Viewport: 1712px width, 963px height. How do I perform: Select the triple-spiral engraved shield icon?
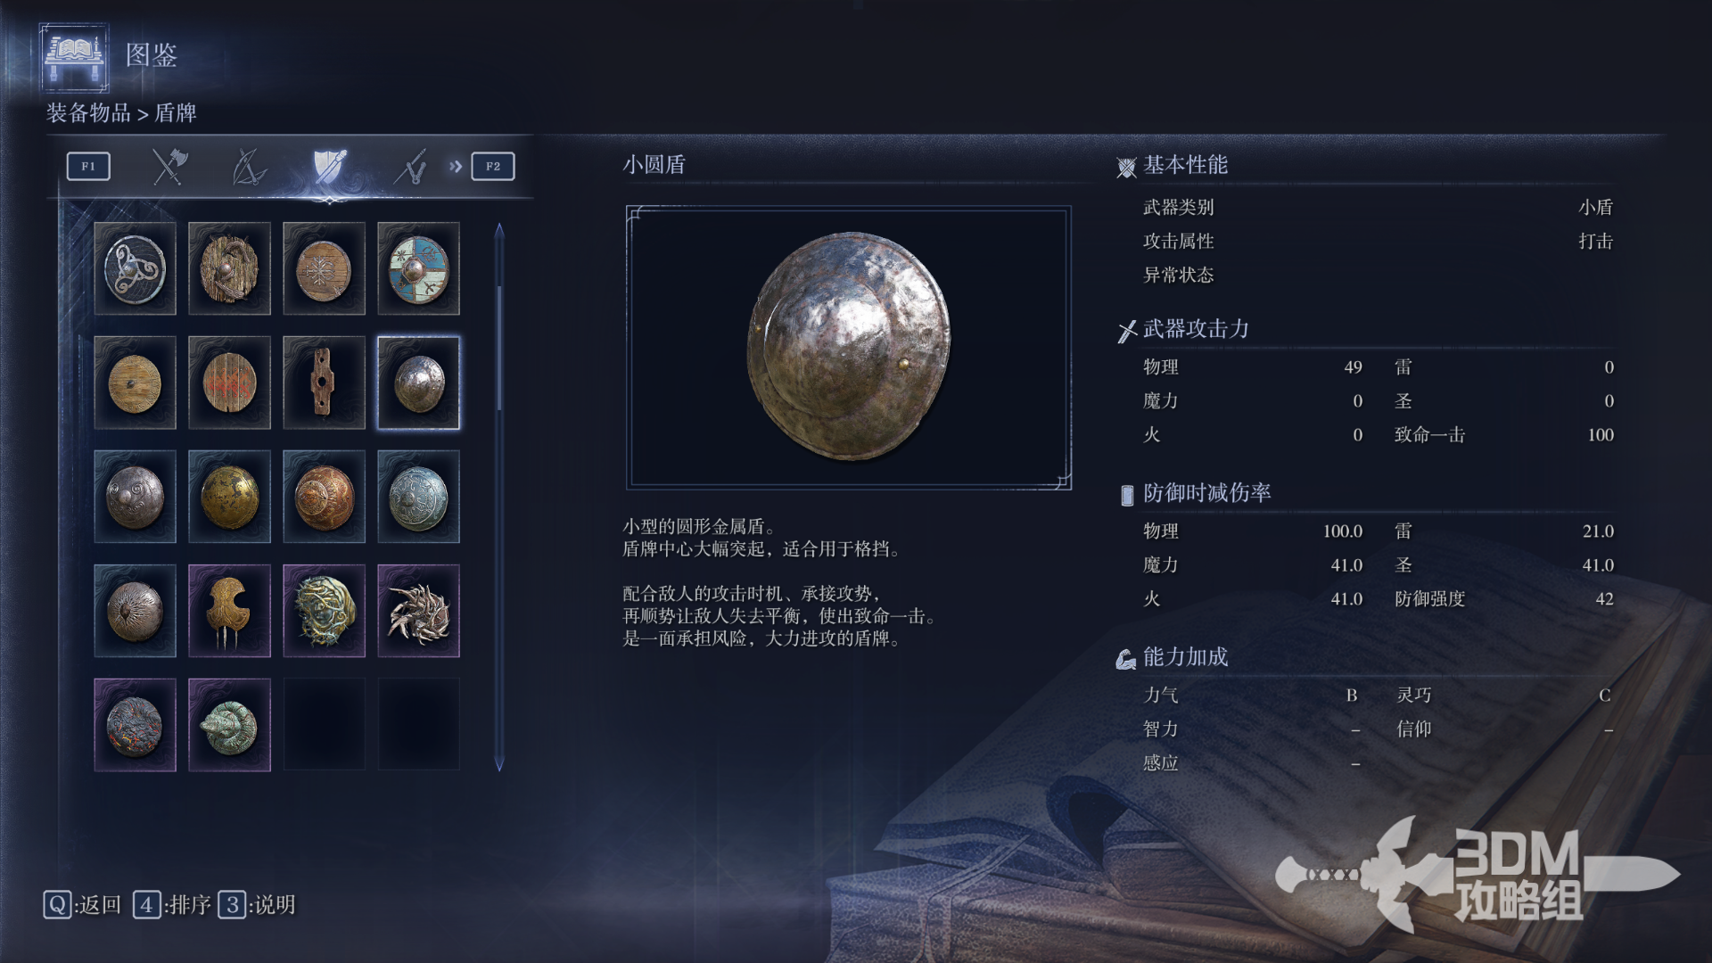pos(135,268)
